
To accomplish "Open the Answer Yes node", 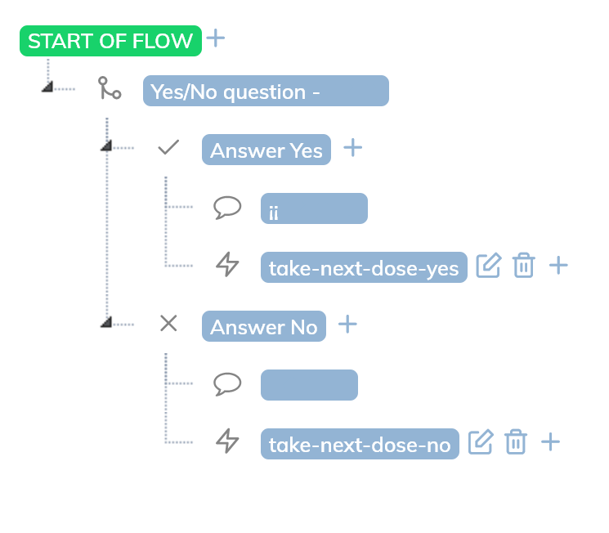I will tap(266, 150).
